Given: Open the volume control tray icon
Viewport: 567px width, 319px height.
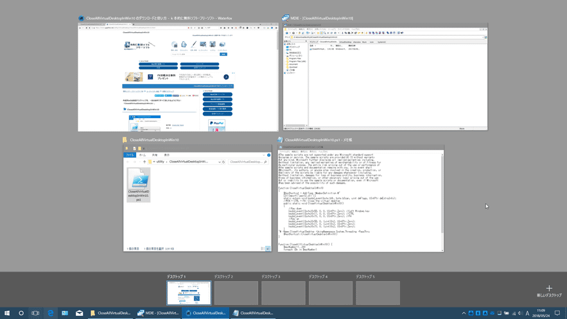Looking at the screenshot, I should pos(520,313).
